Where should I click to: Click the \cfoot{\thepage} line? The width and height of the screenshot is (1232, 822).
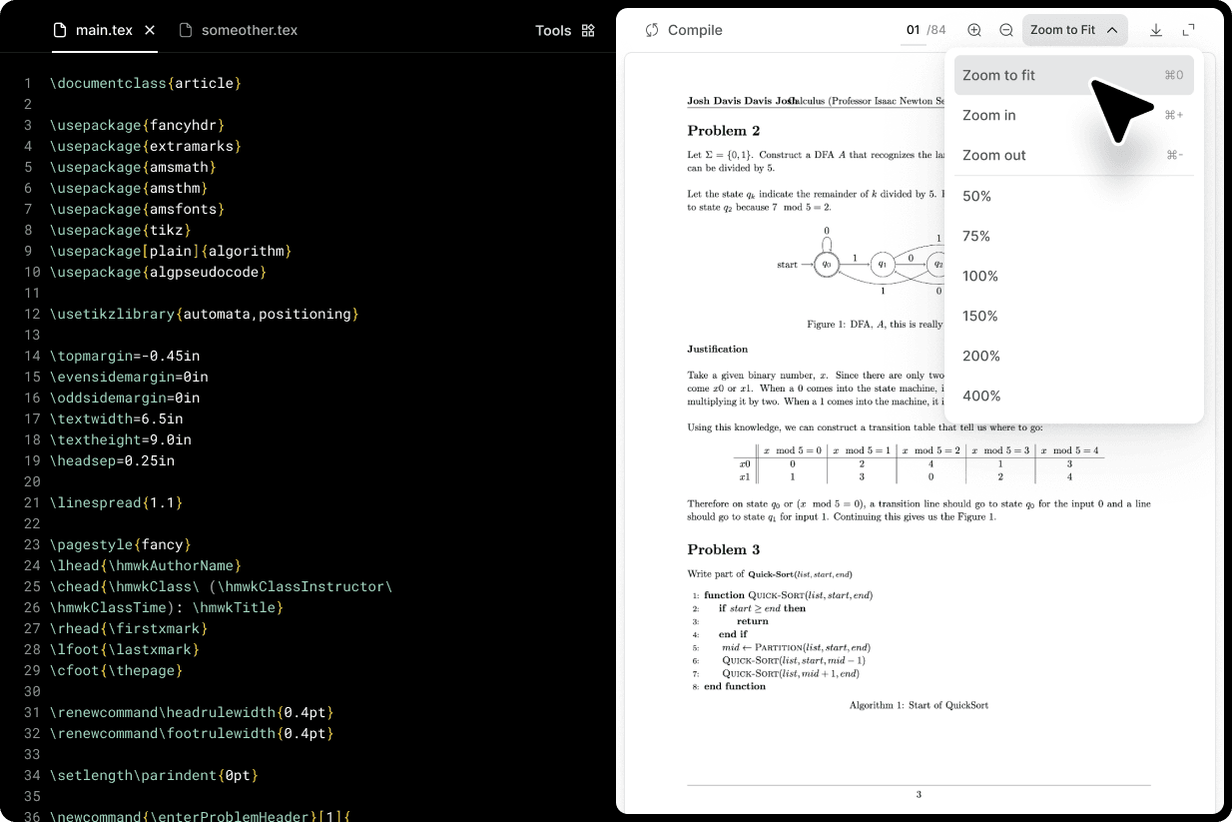click(x=117, y=670)
